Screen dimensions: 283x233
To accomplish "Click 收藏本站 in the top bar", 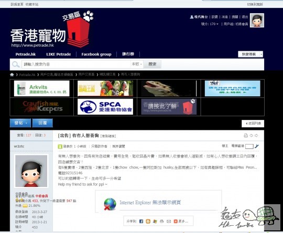I will [x=32, y=4].
